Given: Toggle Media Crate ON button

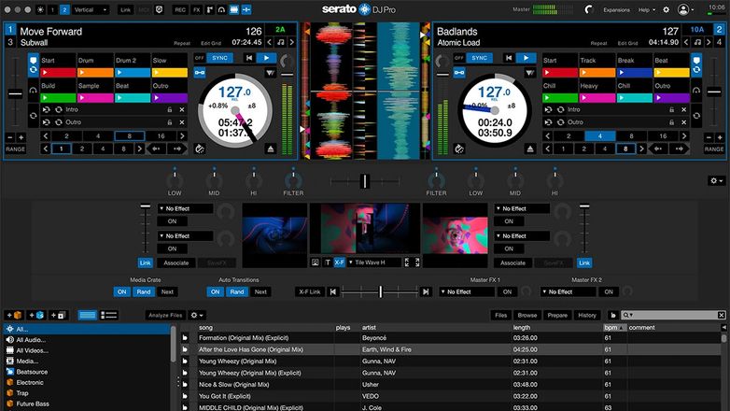Looking at the screenshot, I should 122,291.
